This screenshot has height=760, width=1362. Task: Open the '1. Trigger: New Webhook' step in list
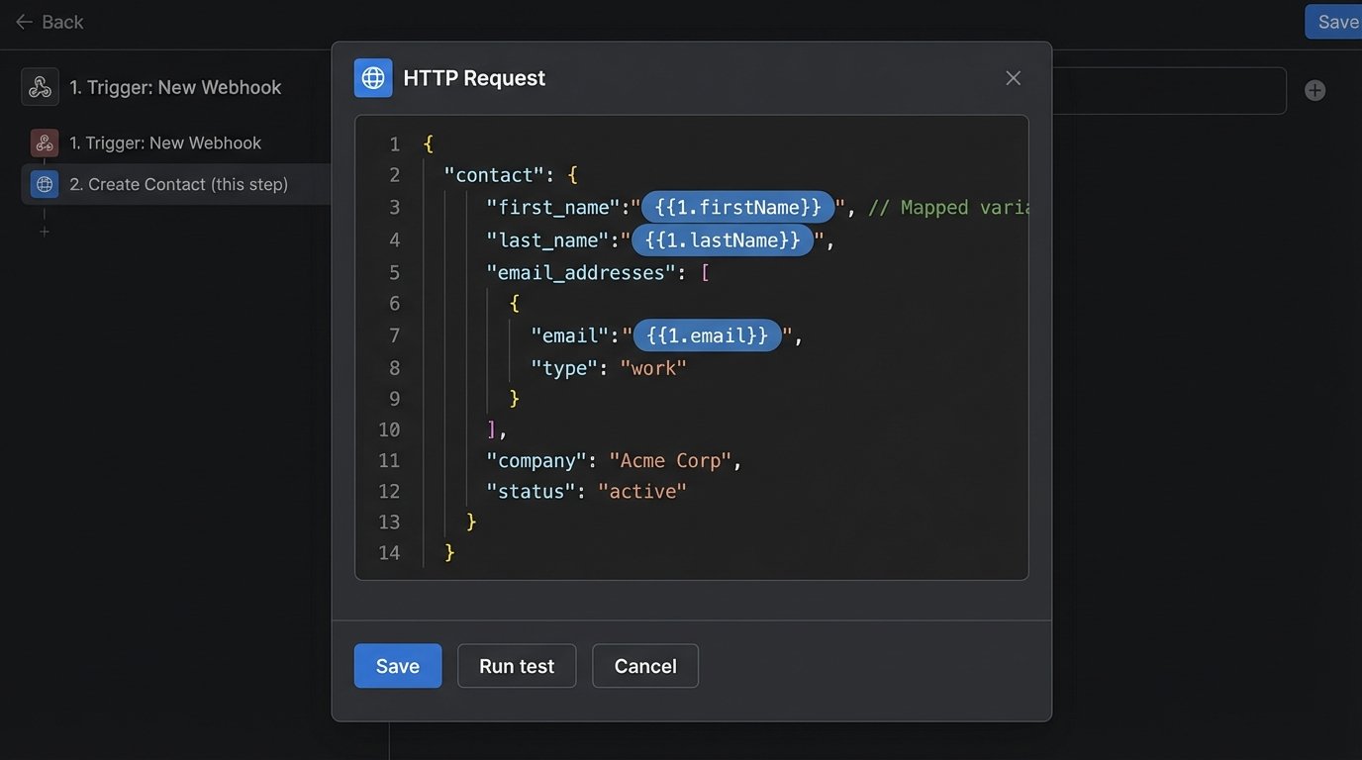click(165, 143)
